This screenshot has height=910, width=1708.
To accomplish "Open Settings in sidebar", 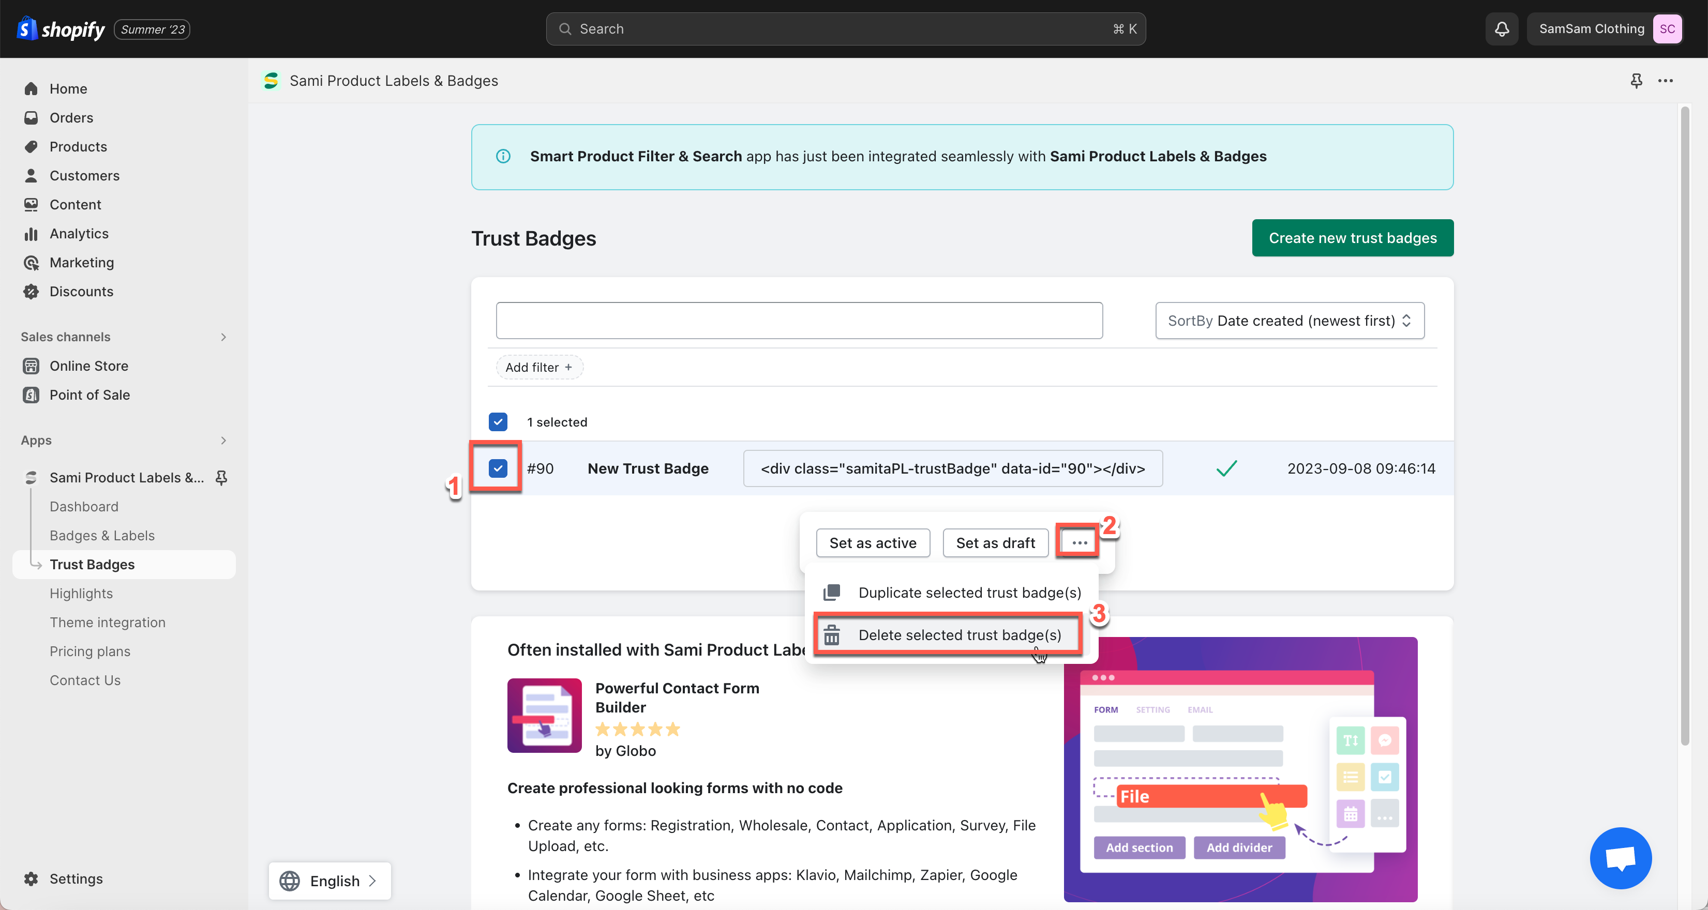I will click(76, 879).
